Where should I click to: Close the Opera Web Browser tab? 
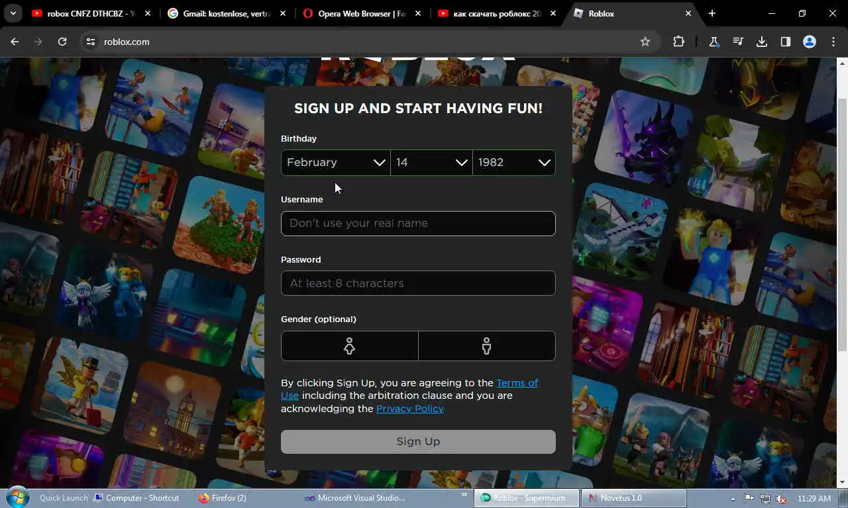tap(417, 13)
